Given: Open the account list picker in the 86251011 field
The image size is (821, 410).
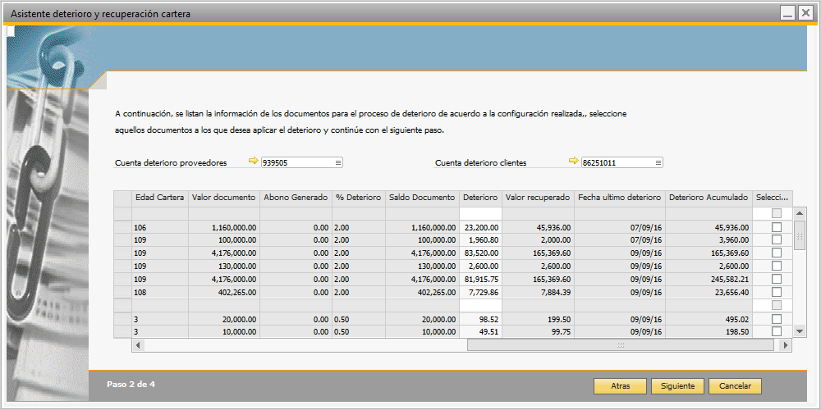Looking at the screenshot, I should 658,163.
